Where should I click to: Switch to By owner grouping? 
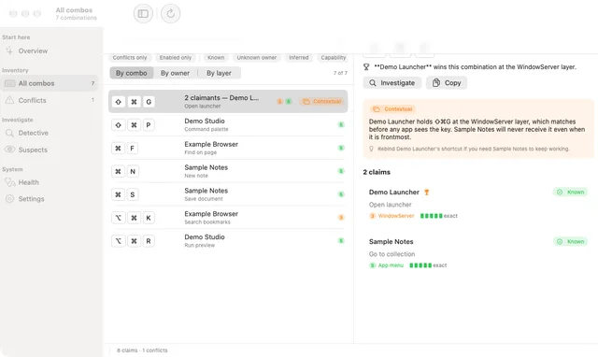[x=175, y=73]
